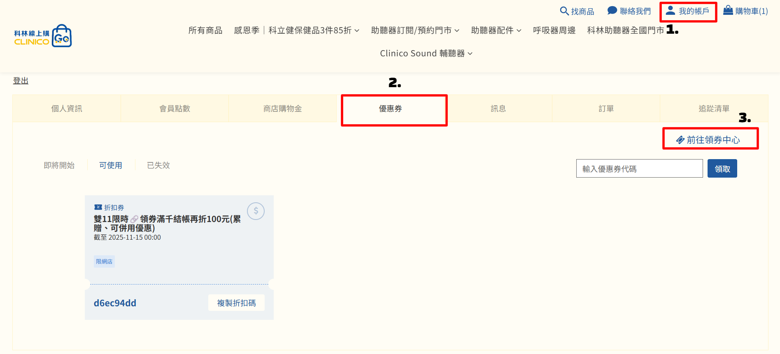Image resolution: width=780 pixels, height=354 pixels.
Task: Click the 登出 logout link
Action: pos(21,81)
